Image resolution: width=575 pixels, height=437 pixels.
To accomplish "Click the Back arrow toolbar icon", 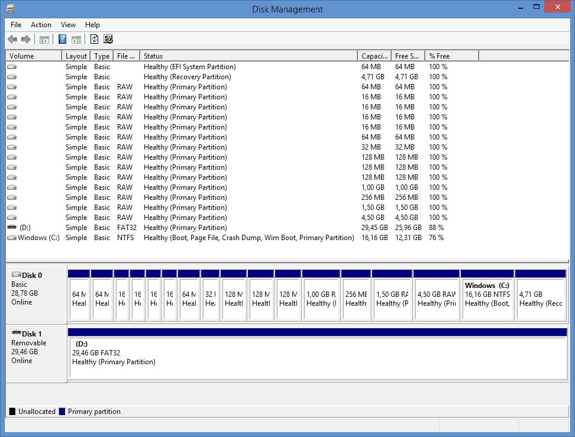I will coord(12,40).
